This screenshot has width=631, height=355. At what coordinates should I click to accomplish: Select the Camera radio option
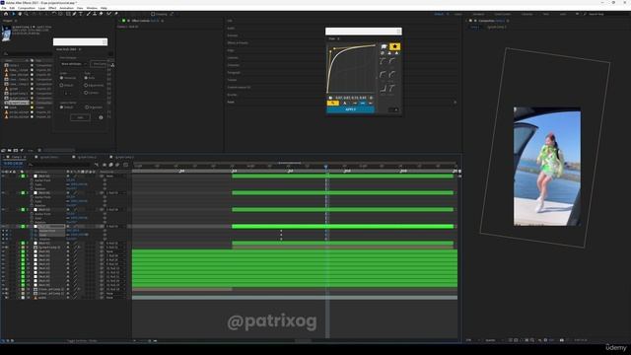coord(86,93)
